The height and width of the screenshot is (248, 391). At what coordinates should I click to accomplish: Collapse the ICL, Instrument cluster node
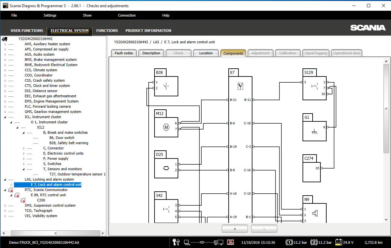point(5,117)
